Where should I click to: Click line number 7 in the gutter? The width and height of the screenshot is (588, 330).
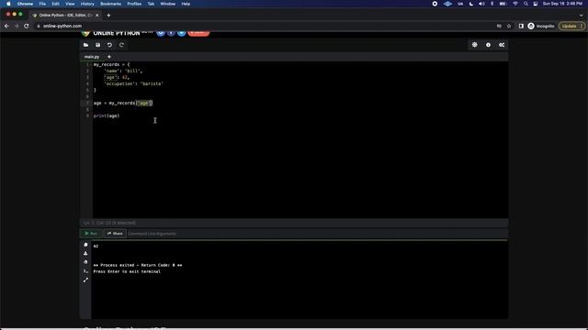click(x=87, y=104)
